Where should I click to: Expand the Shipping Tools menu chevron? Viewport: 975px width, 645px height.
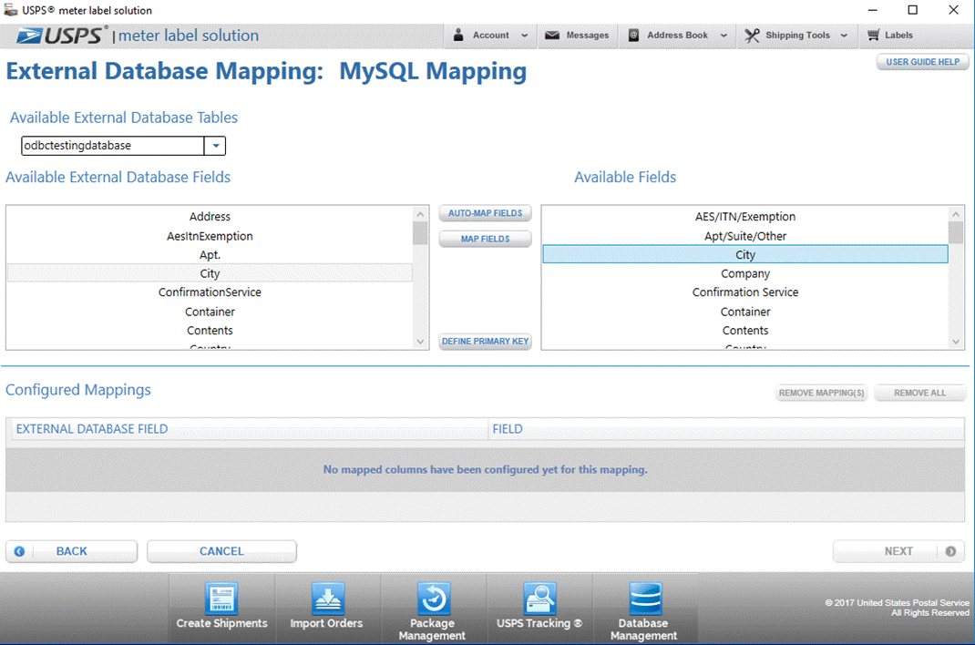point(844,36)
